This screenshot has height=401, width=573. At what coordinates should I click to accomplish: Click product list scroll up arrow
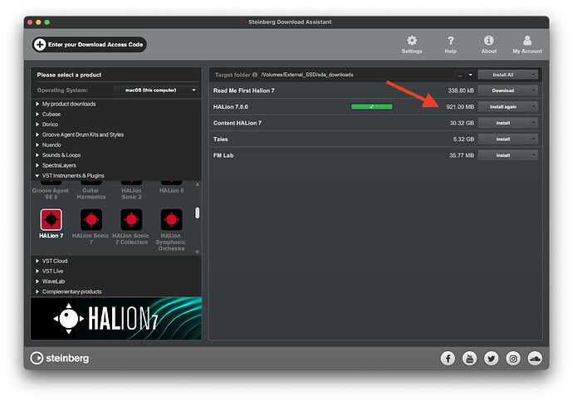pyautogui.click(x=198, y=184)
